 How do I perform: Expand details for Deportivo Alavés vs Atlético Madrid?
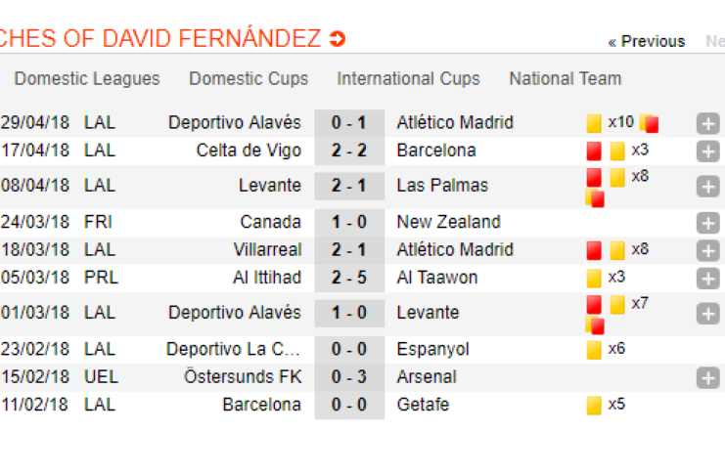pos(708,124)
